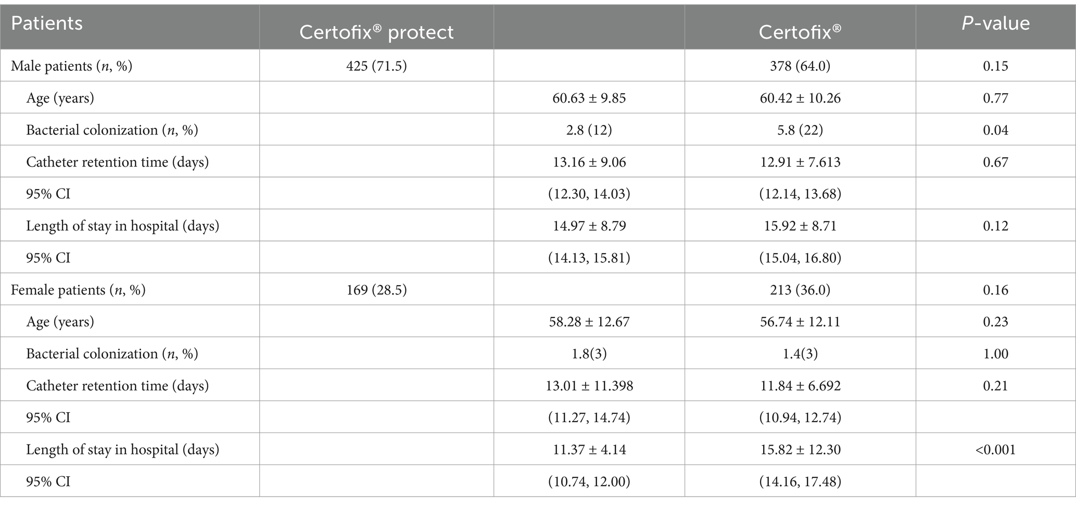This screenshot has height=506, width=1076.
Task: Click the P-value column header
Action: coord(995,23)
